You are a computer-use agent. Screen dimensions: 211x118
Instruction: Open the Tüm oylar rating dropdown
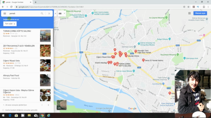point(10,24)
